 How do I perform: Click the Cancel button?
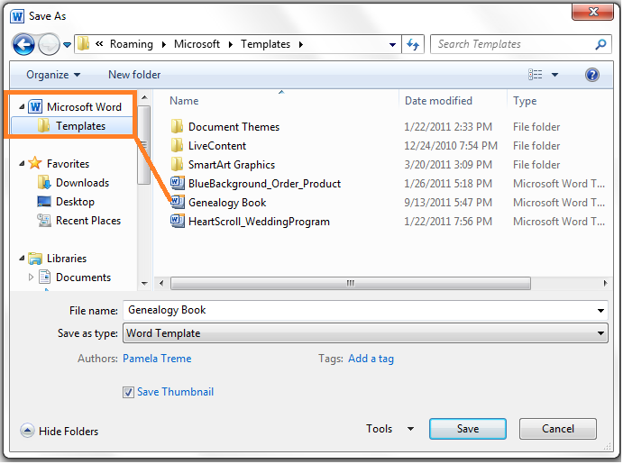coord(557,429)
